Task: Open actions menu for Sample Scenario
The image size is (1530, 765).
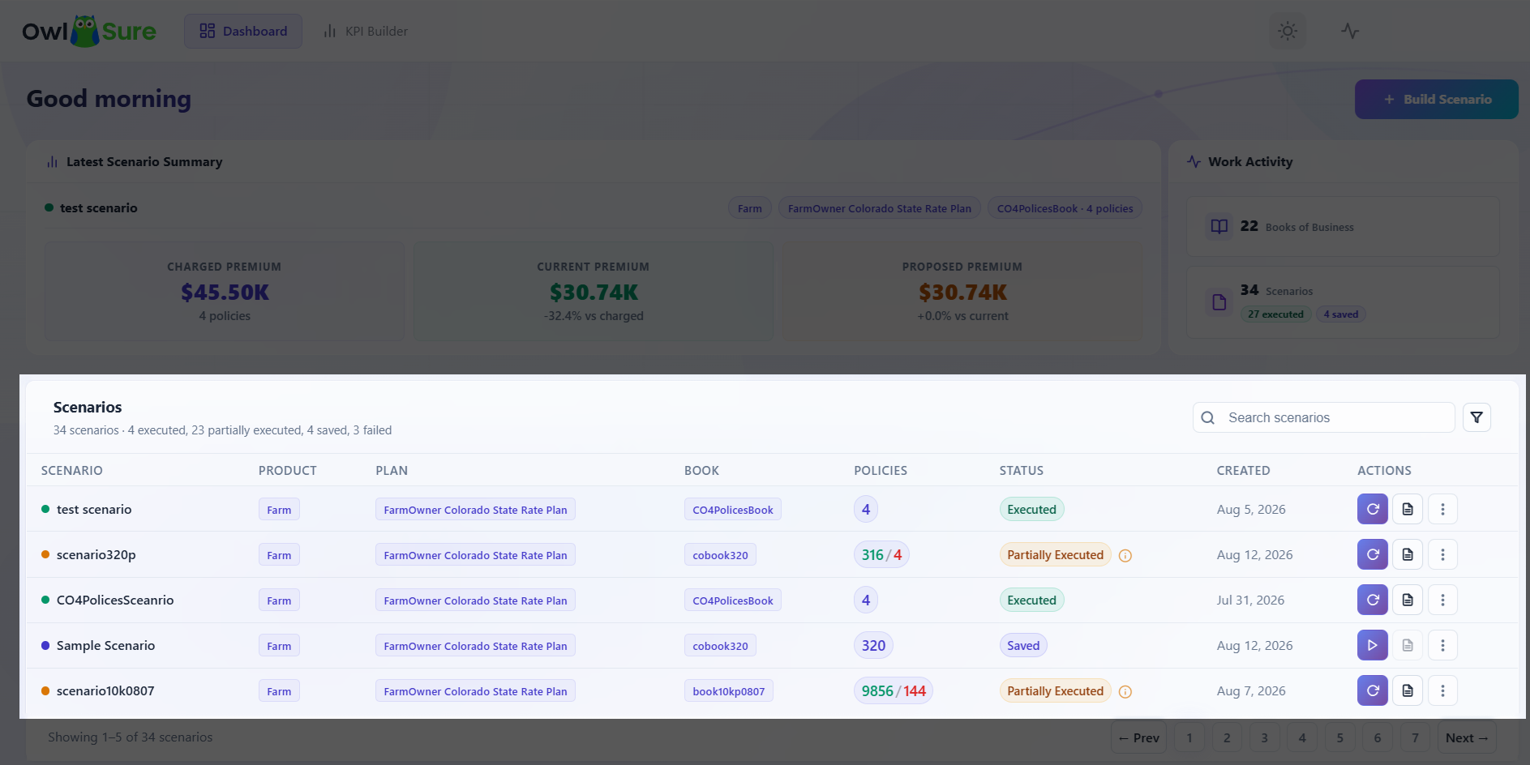Action: coord(1442,645)
